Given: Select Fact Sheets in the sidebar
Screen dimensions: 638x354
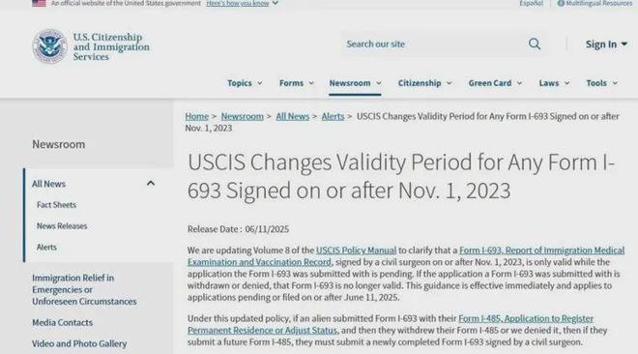Looking at the screenshot, I should 57,205.
